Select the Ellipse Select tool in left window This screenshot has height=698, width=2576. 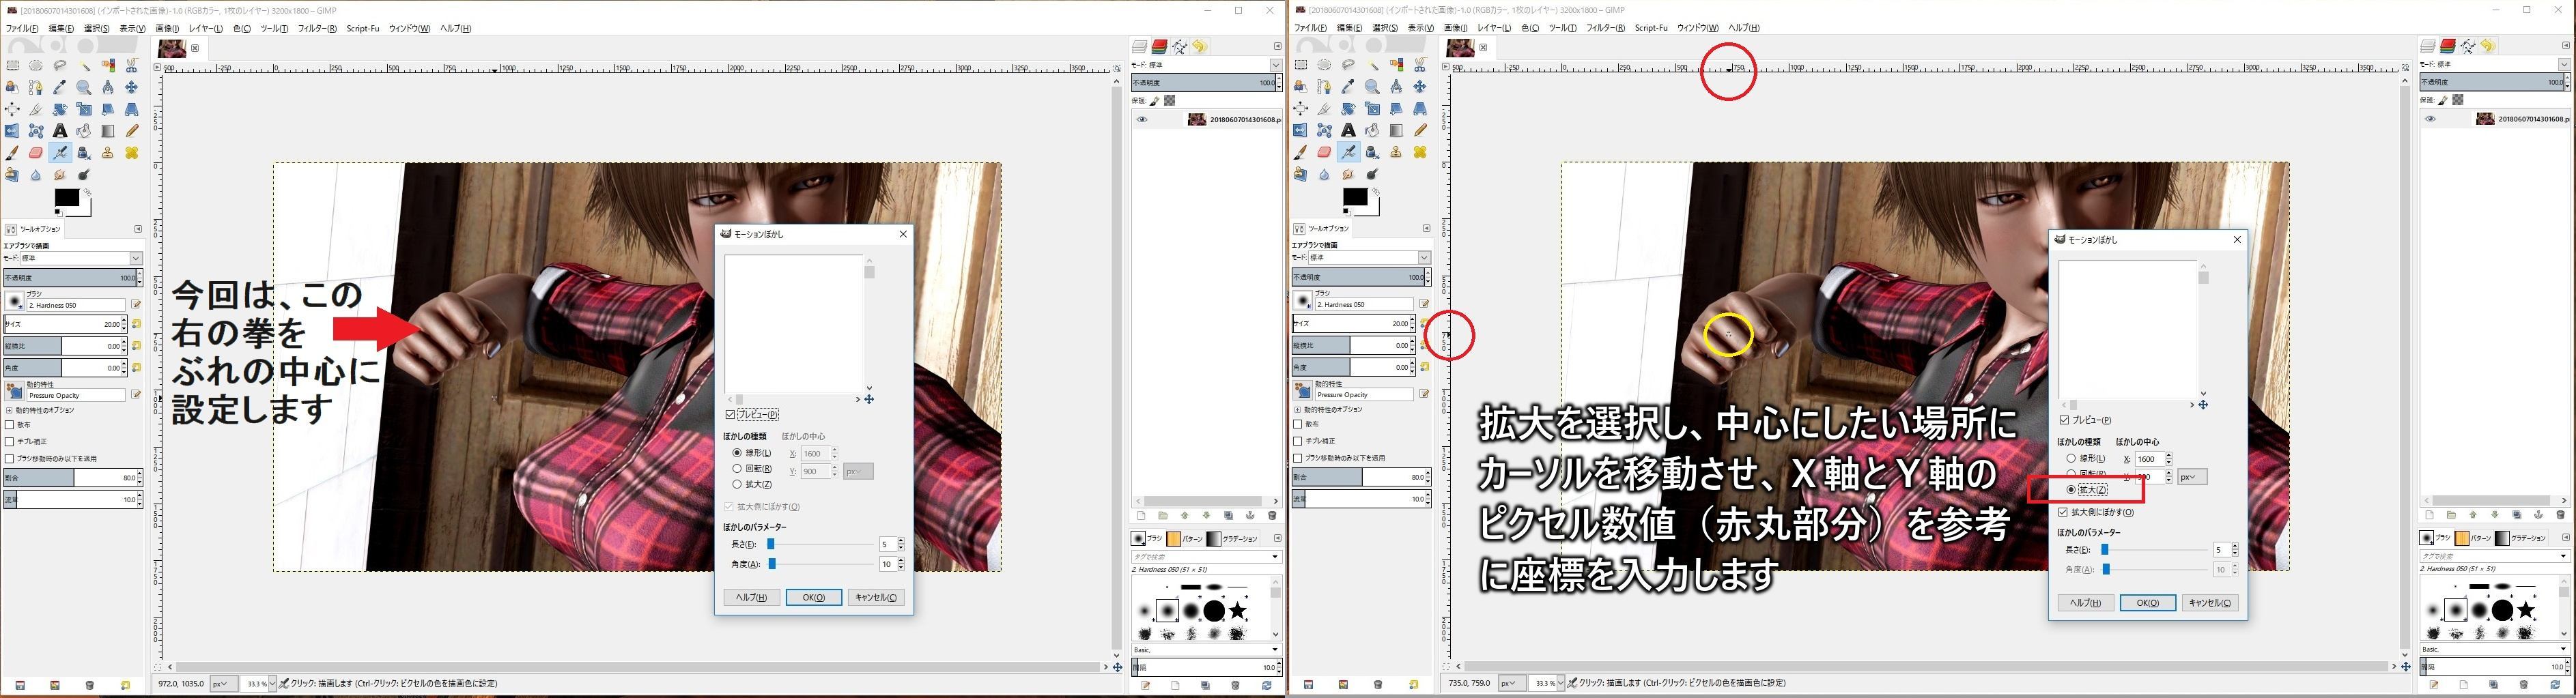point(36,66)
